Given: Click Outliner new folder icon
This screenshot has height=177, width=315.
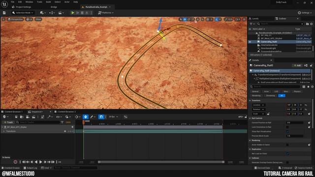Looking at the screenshot, I should click(x=307, y=24).
